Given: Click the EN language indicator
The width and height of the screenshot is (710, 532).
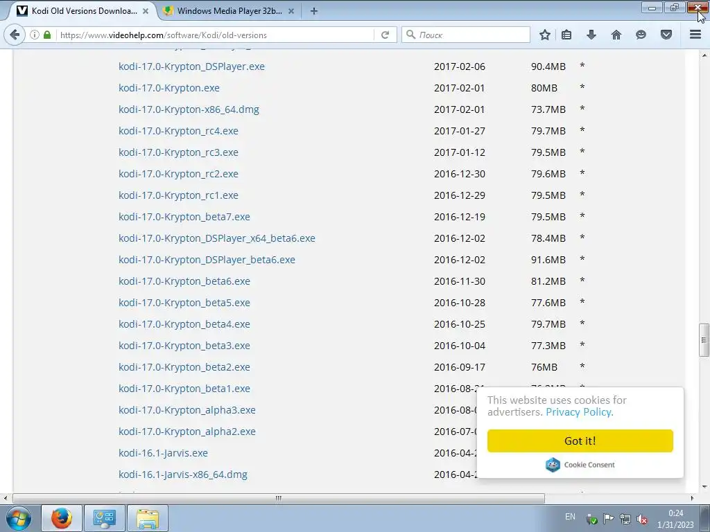Looking at the screenshot, I should click(x=570, y=517).
